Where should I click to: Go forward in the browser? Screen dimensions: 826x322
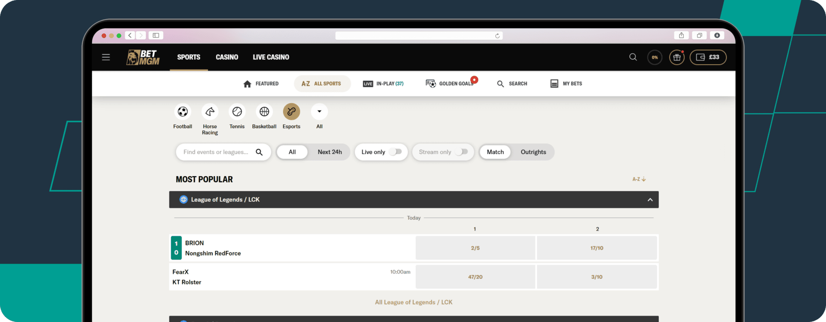(141, 35)
